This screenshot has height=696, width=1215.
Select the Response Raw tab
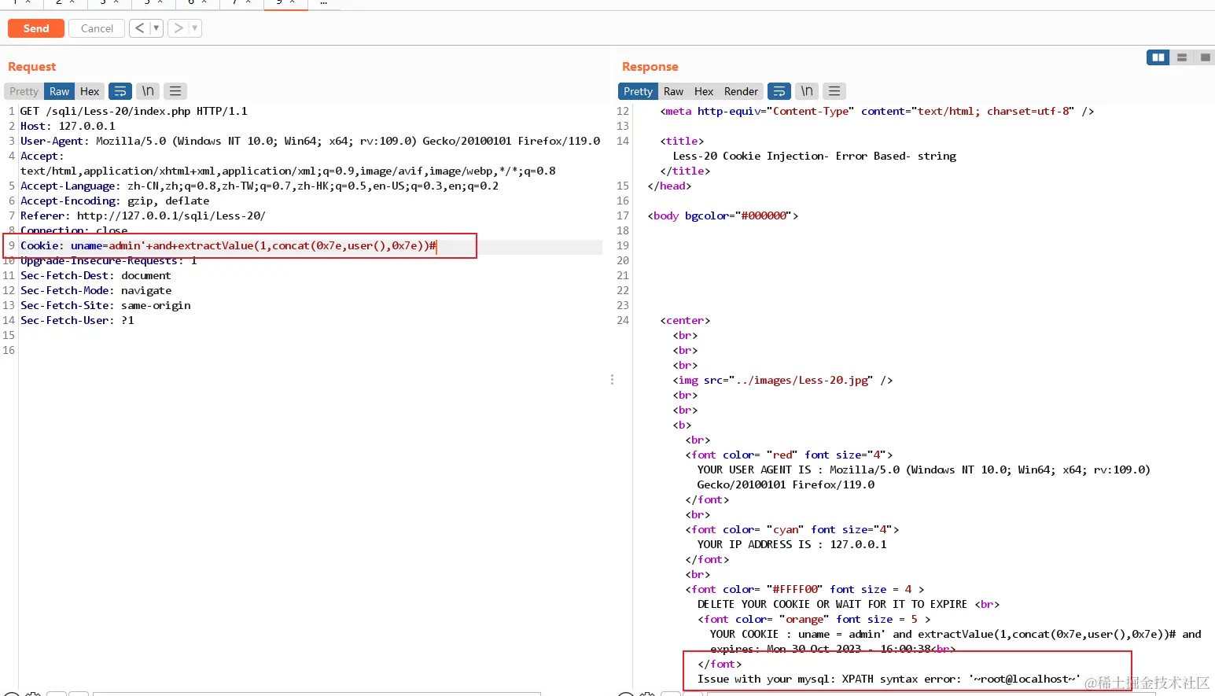[673, 91]
